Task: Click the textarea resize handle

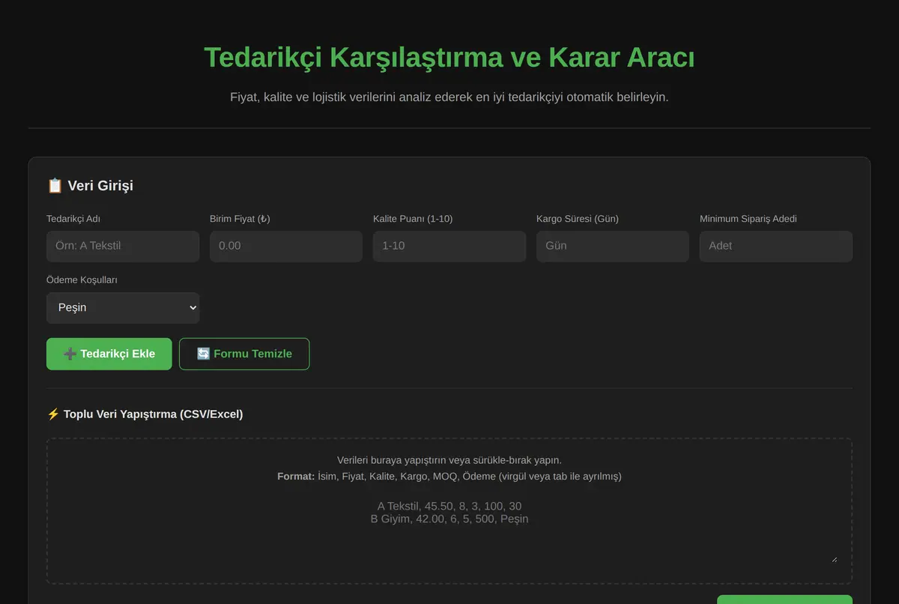Action: click(834, 559)
